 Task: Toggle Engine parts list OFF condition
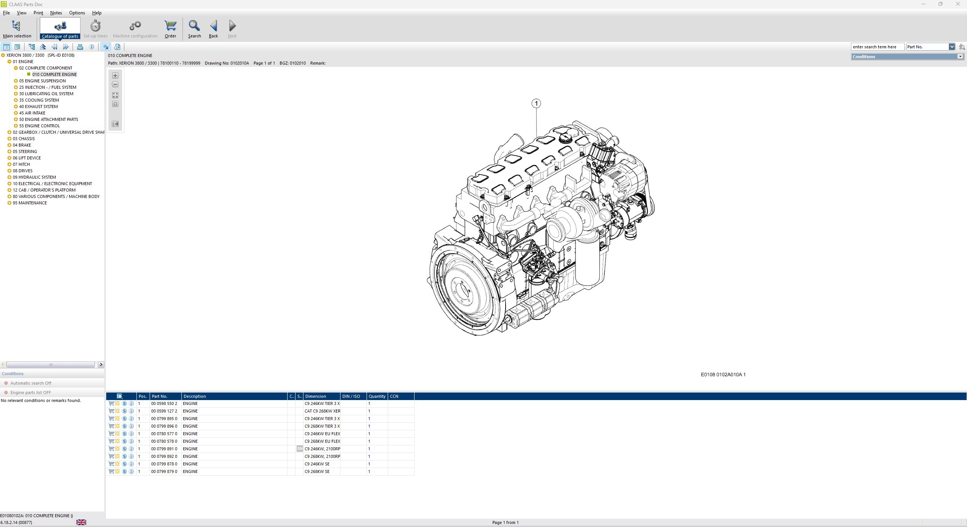[x=31, y=393]
